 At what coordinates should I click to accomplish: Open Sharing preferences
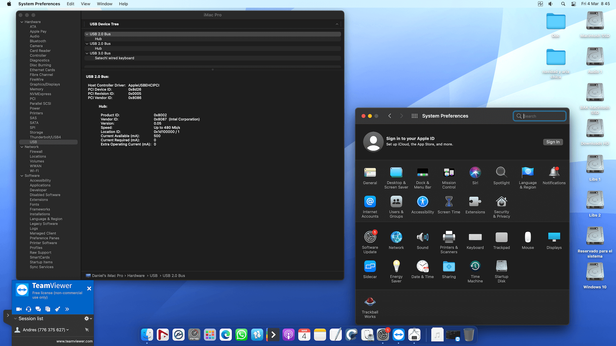(449, 269)
